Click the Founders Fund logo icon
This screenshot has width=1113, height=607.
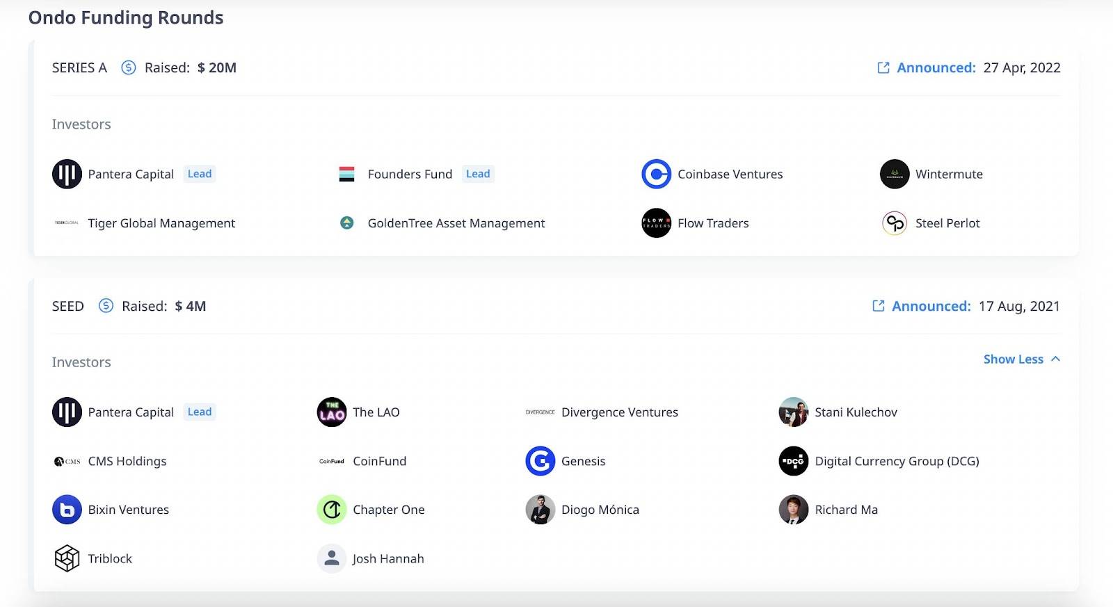[x=346, y=174]
